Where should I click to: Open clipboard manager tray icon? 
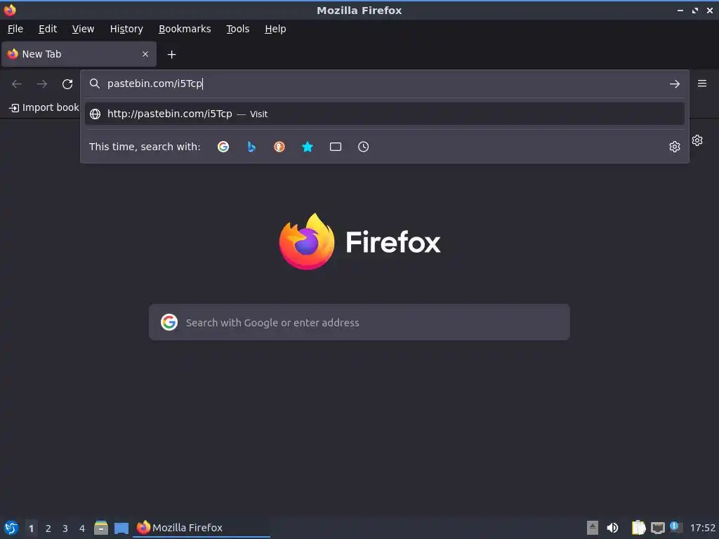tap(638, 528)
